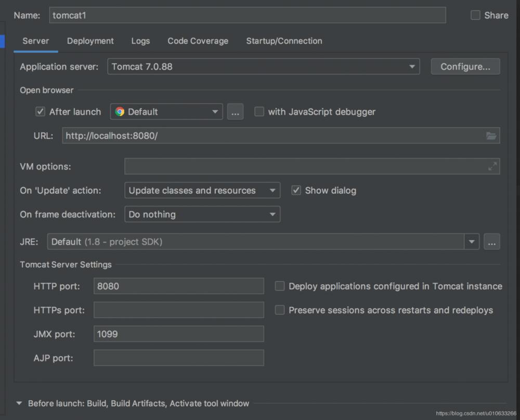
Task: Expand VM options using the expand-field icon
Action: click(492, 166)
